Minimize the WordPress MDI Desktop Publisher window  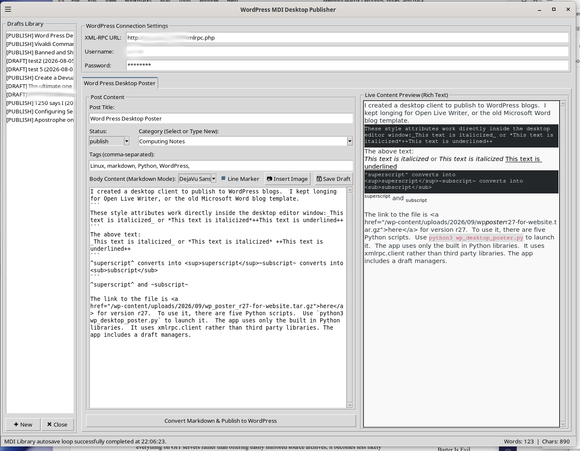pos(540,9)
